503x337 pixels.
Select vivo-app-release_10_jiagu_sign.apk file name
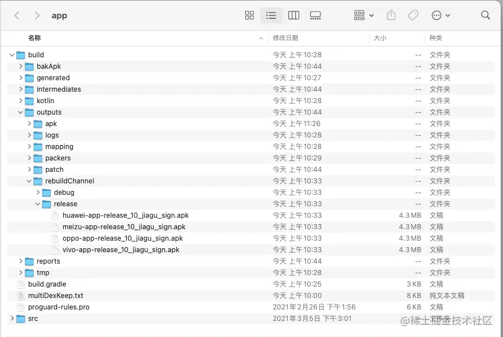(x=121, y=250)
